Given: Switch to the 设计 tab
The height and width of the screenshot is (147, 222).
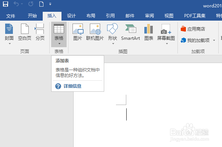Looking at the screenshot, I should pos(71,16).
